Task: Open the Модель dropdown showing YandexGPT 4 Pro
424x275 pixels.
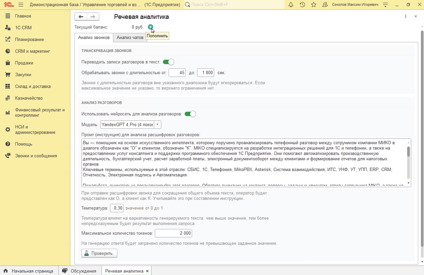Action: 157,124
